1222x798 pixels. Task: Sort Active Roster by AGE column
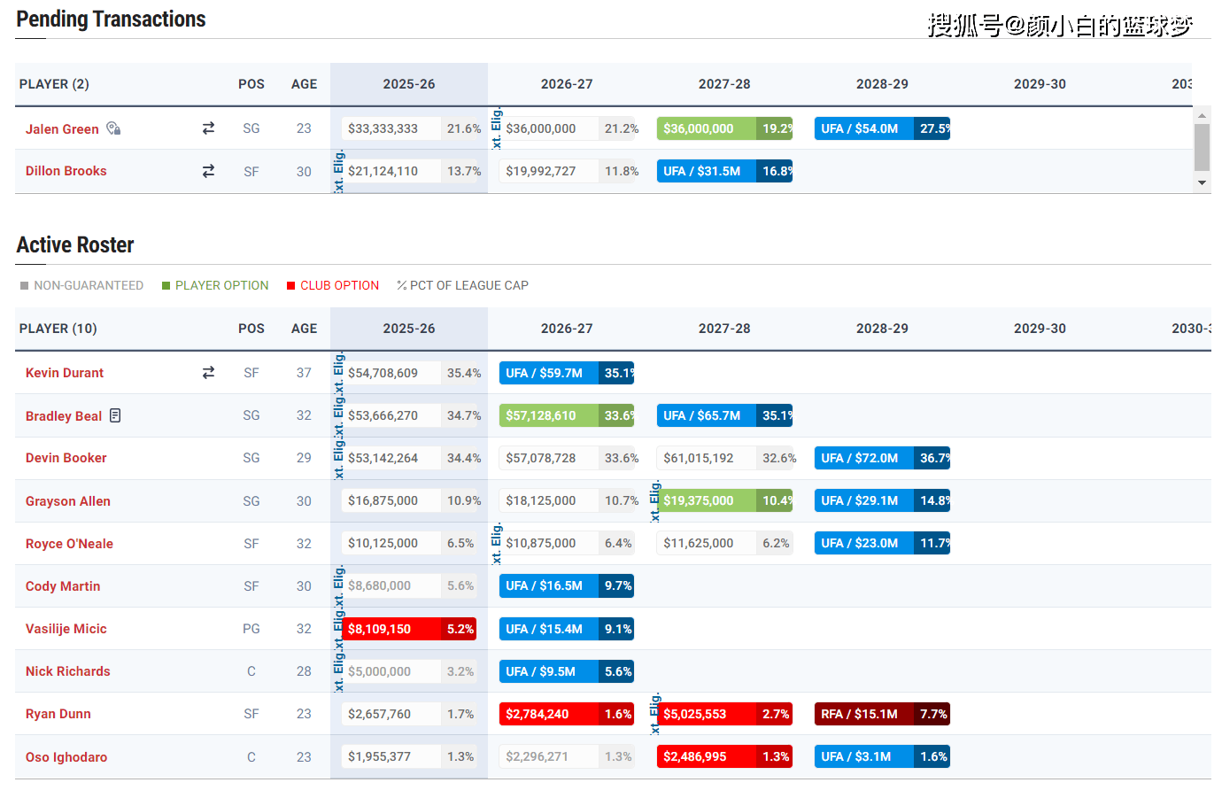pos(304,329)
